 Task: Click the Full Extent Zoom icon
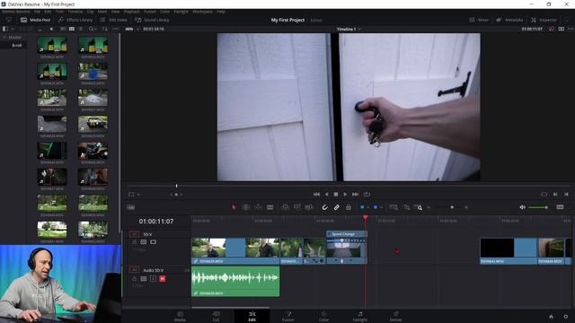[x=394, y=207]
